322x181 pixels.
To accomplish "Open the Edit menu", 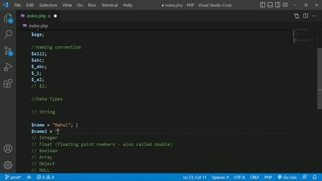I will [30, 5].
